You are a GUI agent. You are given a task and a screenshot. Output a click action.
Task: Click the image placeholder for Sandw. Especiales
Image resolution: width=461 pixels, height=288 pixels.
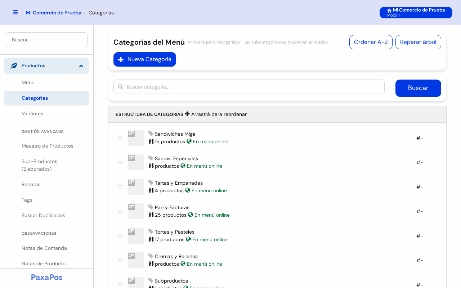136,162
